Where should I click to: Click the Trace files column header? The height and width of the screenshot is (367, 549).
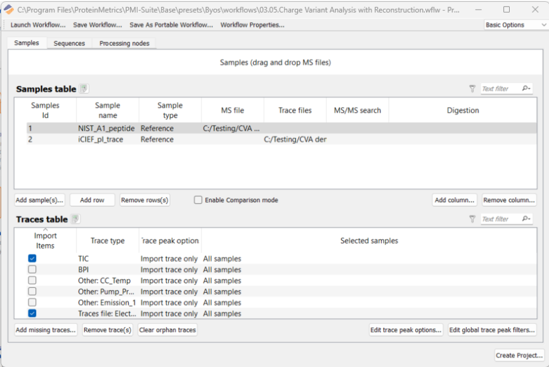click(x=295, y=110)
